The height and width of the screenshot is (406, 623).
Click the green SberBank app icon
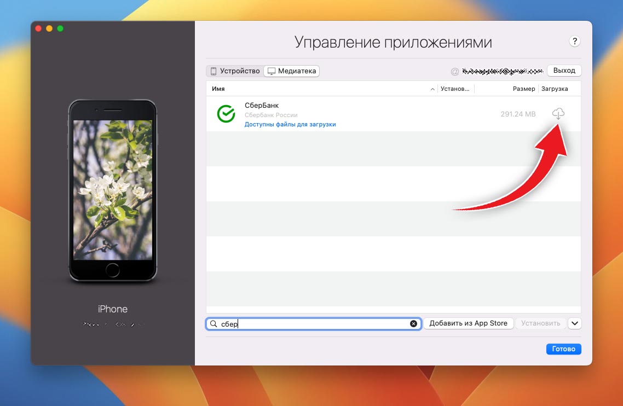[226, 114]
